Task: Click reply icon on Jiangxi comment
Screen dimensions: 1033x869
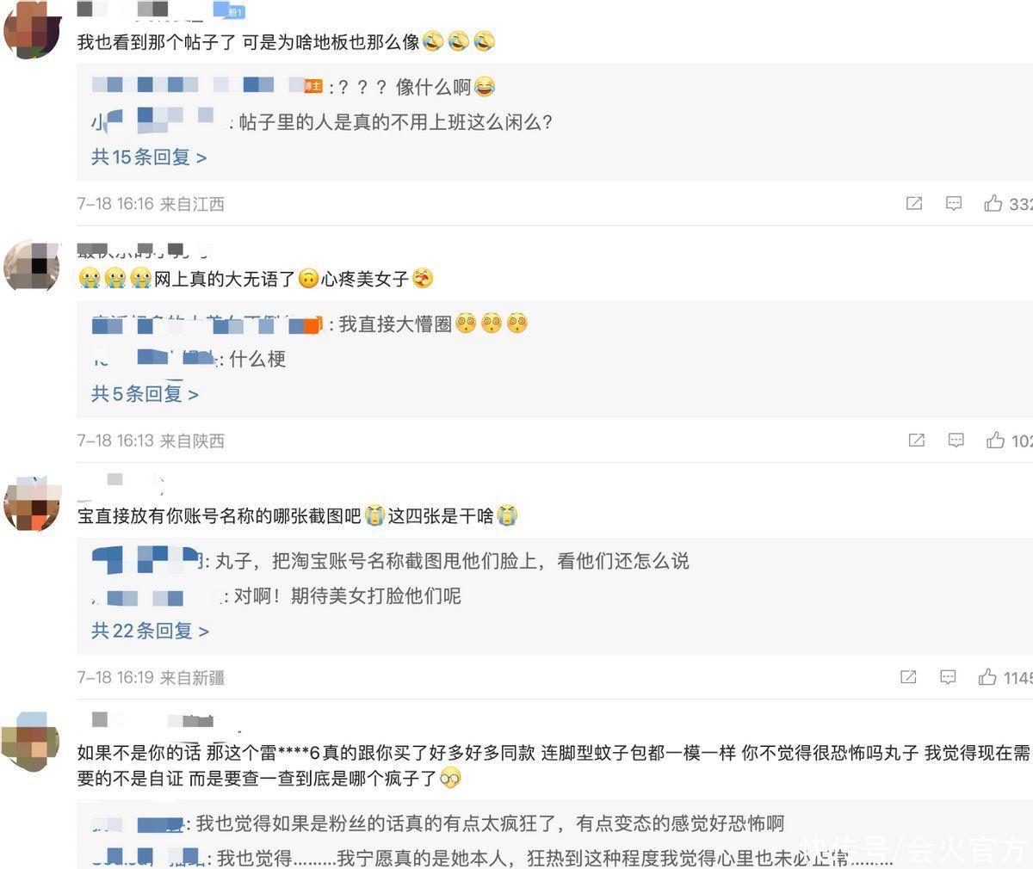Action: pos(954,203)
